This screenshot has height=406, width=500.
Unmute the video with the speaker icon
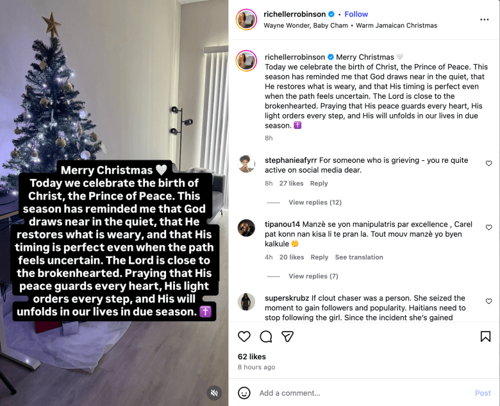pyautogui.click(x=214, y=393)
